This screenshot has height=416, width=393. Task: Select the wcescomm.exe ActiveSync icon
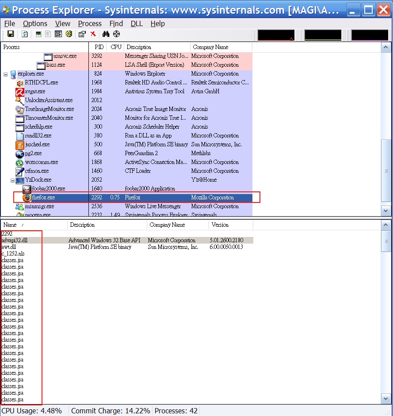(19, 162)
